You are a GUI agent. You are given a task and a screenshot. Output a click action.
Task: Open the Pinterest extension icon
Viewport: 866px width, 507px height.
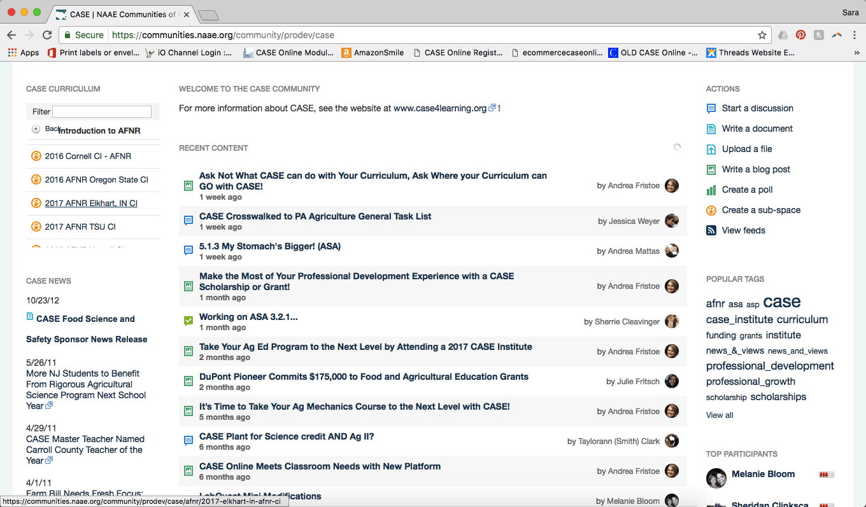(x=800, y=35)
